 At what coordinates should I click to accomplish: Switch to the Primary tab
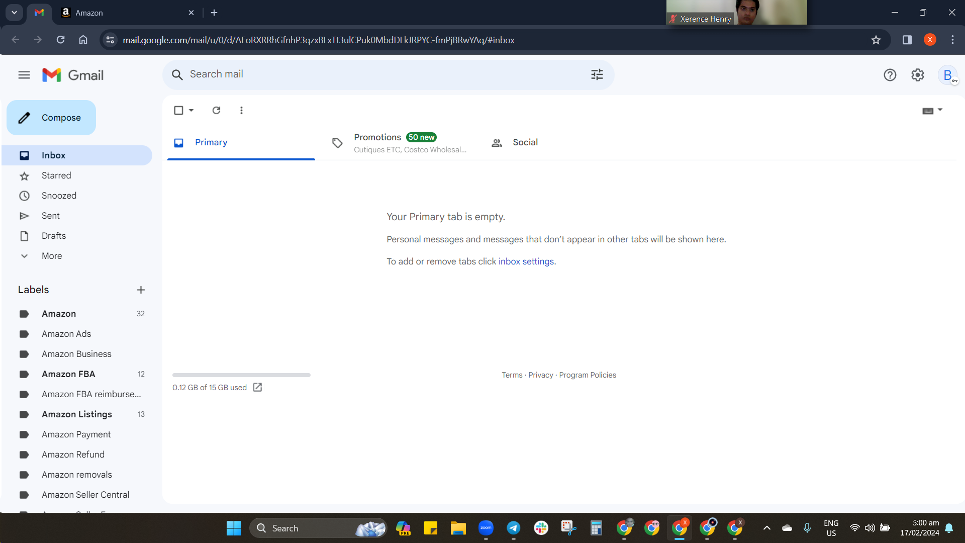tap(241, 143)
